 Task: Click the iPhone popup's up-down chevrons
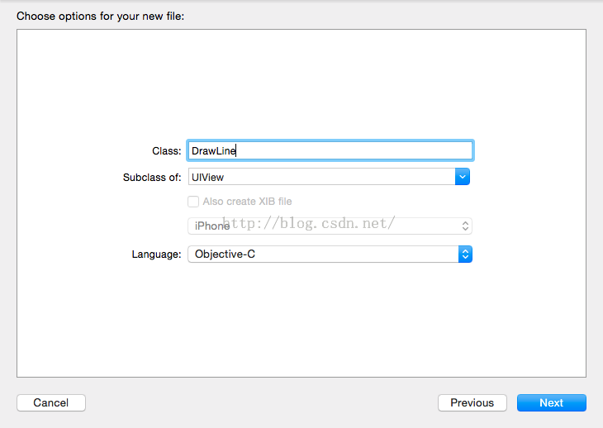[x=465, y=226]
